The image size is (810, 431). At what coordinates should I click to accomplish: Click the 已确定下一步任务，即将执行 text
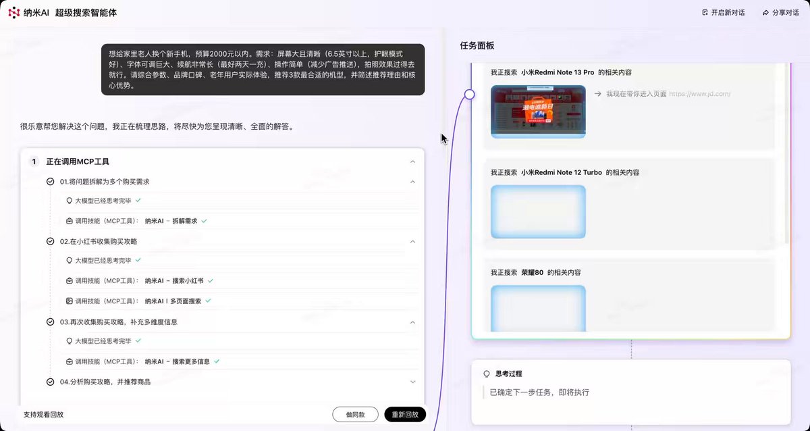(539, 392)
